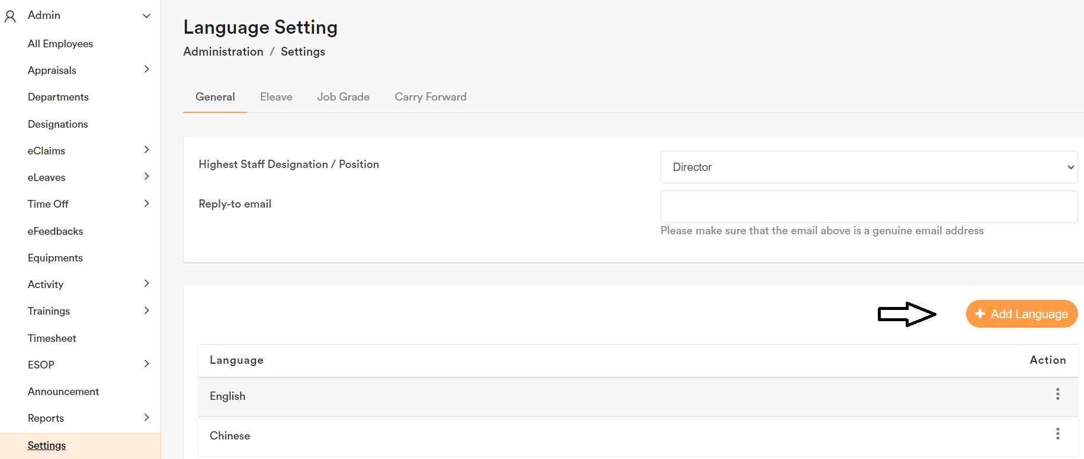Go to All Employees in sidebar

pyautogui.click(x=60, y=44)
